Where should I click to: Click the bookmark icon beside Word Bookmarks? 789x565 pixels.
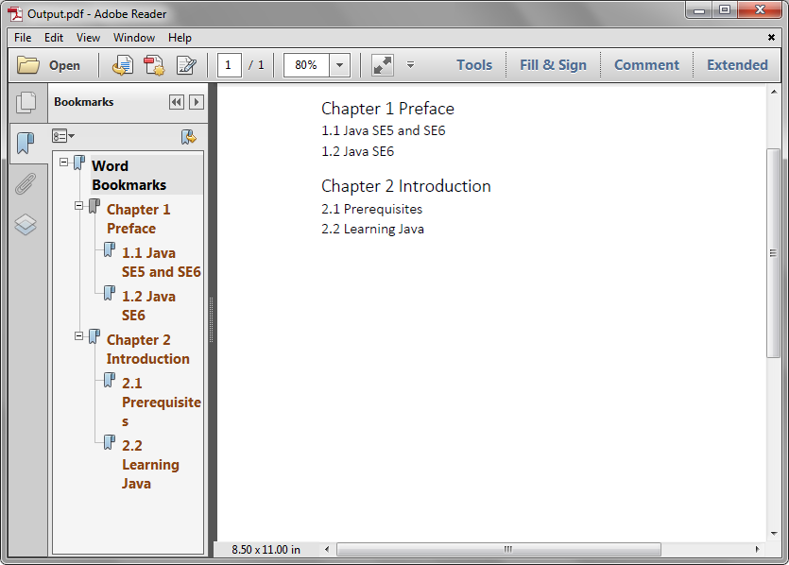tap(79, 163)
